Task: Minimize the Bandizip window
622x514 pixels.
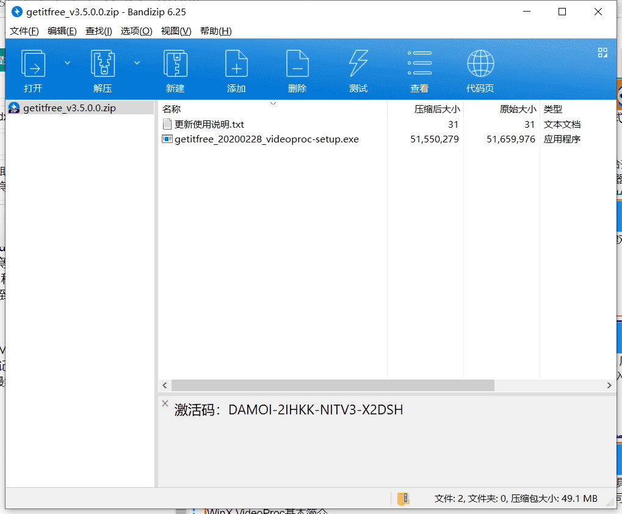Action: click(x=527, y=12)
